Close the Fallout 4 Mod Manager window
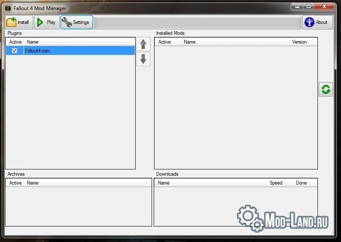This screenshot has height=242, width=341. [x=324, y=7]
